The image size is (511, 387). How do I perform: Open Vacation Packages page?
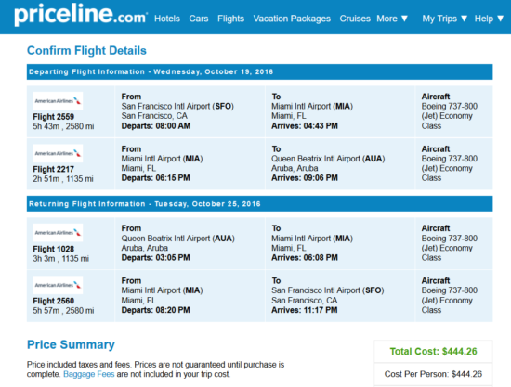[x=292, y=19]
